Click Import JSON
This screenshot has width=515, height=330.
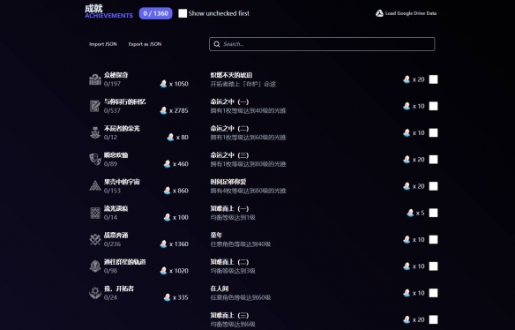click(103, 44)
